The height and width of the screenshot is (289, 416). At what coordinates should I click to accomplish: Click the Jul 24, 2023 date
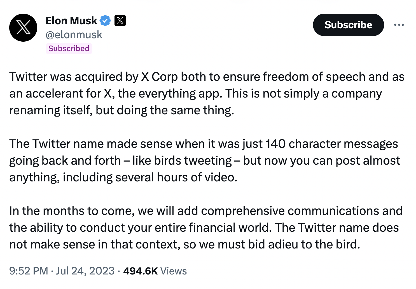85,271
